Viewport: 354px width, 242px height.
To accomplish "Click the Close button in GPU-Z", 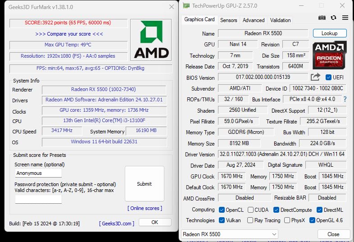I will coord(333,234).
